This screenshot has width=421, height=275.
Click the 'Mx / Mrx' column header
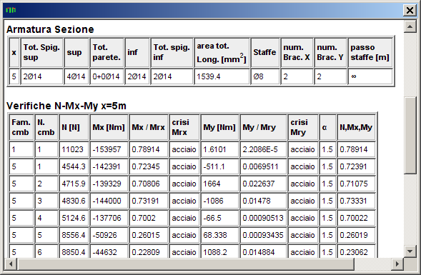click(x=149, y=127)
